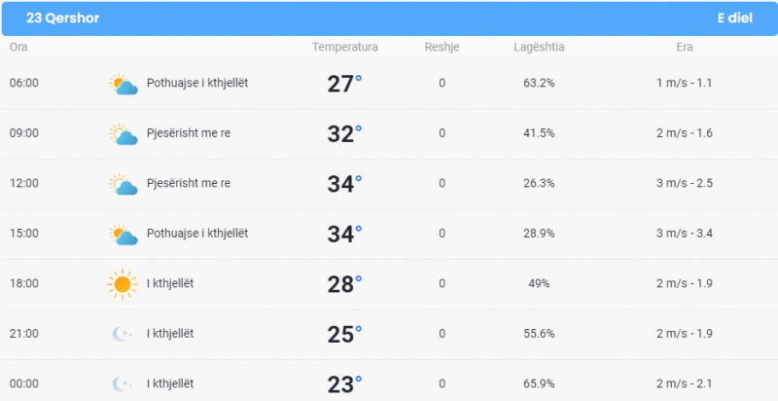
Task: Click the Temperatura column header
Action: point(345,47)
